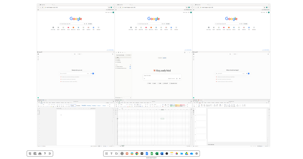Click the blank page in the document editor

pyautogui.click(x=76, y=128)
